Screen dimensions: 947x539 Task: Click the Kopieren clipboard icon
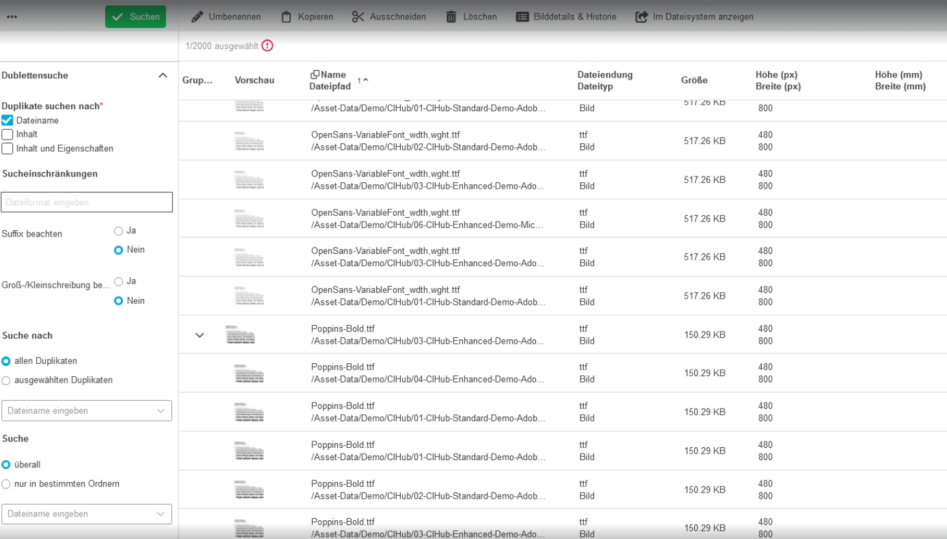286,17
